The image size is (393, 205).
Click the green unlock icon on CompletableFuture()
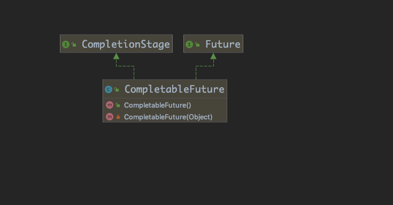[118, 105]
